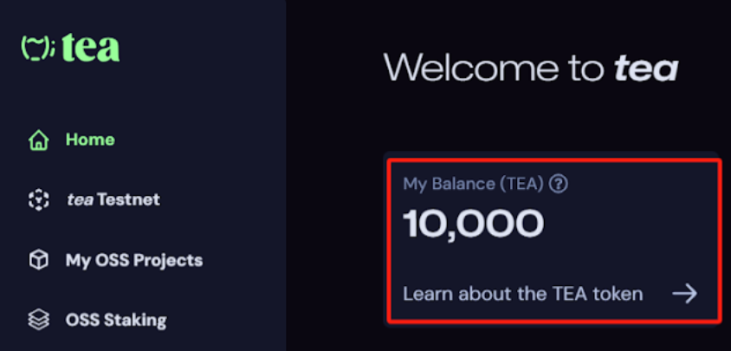This screenshot has height=351, width=731.
Task: Open the My OSS Projects menu label
Action: 134,260
